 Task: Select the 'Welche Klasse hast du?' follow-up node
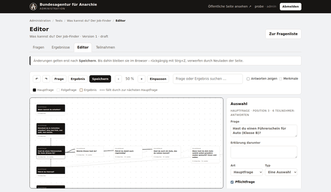click(x=89, y=151)
